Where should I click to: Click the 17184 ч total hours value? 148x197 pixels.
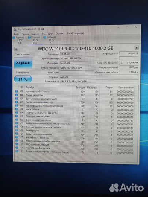[129, 72]
